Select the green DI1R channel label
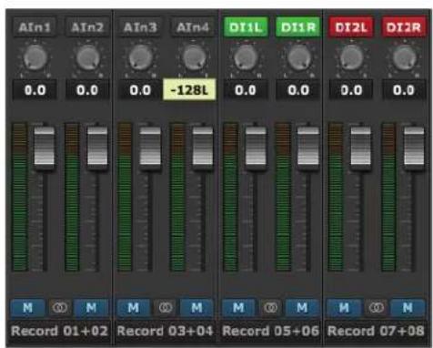Screen dimensions: 433x348 [x=298, y=27]
